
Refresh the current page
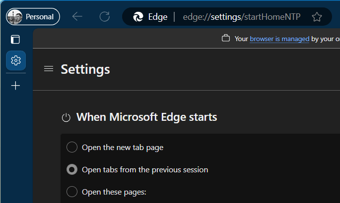coord(104,17)
